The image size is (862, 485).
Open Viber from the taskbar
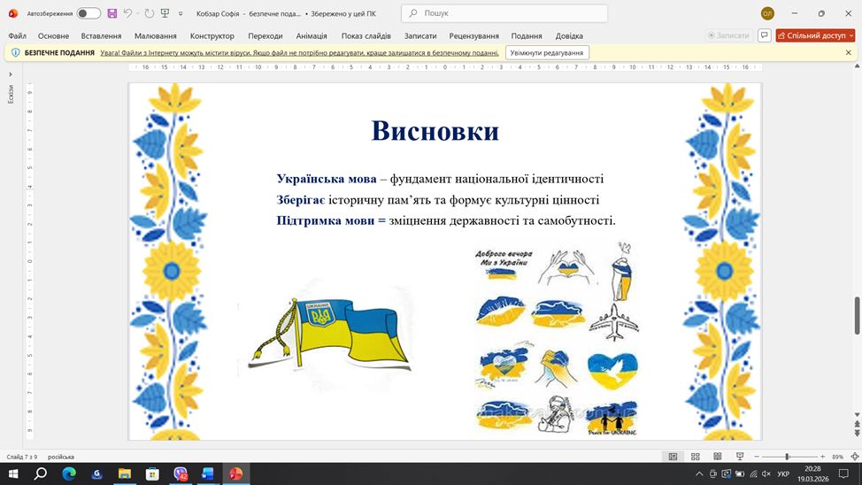[181, 474]
